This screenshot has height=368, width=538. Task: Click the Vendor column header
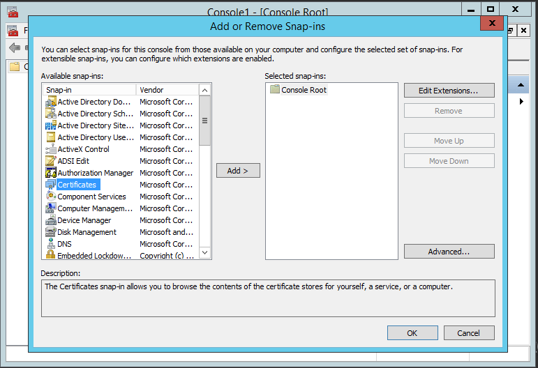click(167, 90)
